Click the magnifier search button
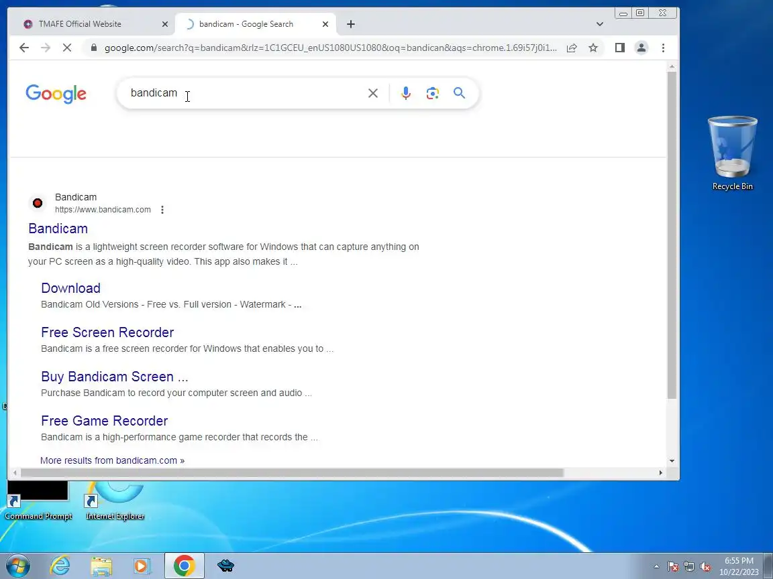The height and width of the screenshot is (579, 773). coord(459,93)
